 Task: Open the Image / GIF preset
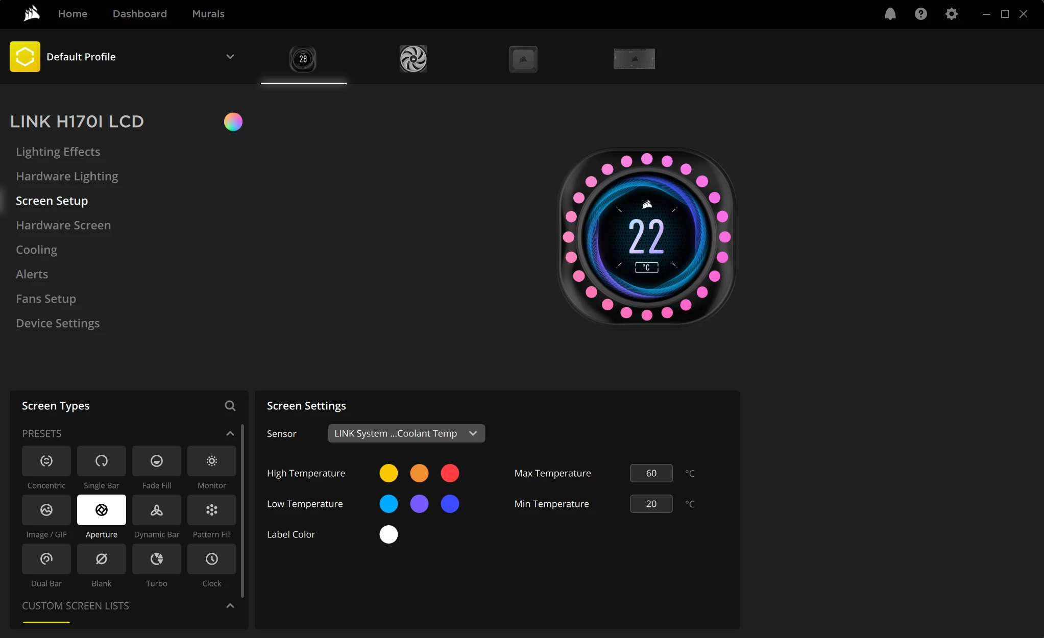click(46, 510)
